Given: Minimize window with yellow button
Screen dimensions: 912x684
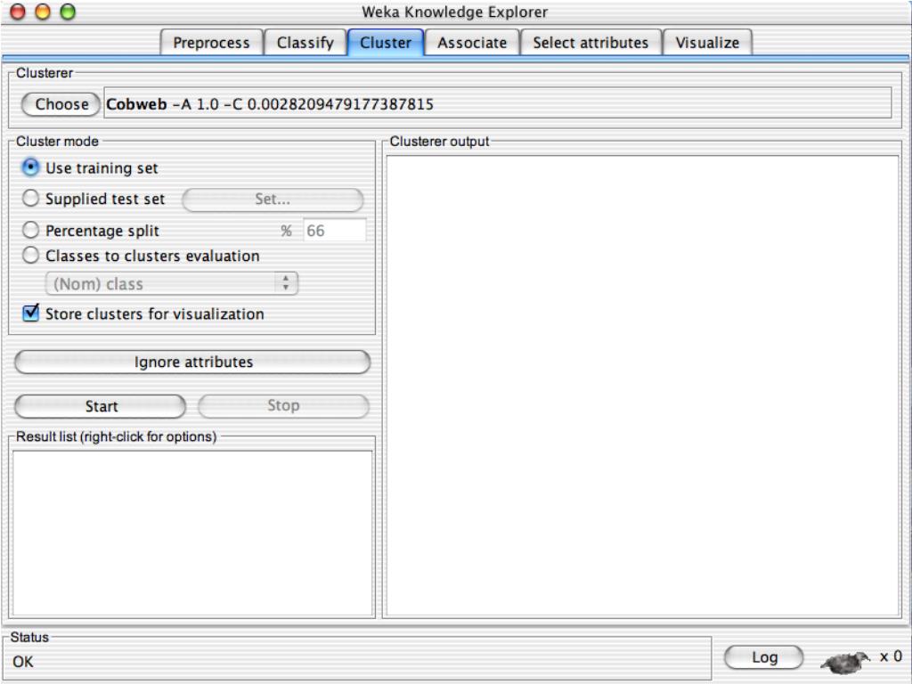Looking at the screenshot, I should [x=43, y=12].
